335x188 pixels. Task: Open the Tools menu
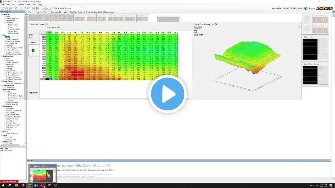pos(35,5)
